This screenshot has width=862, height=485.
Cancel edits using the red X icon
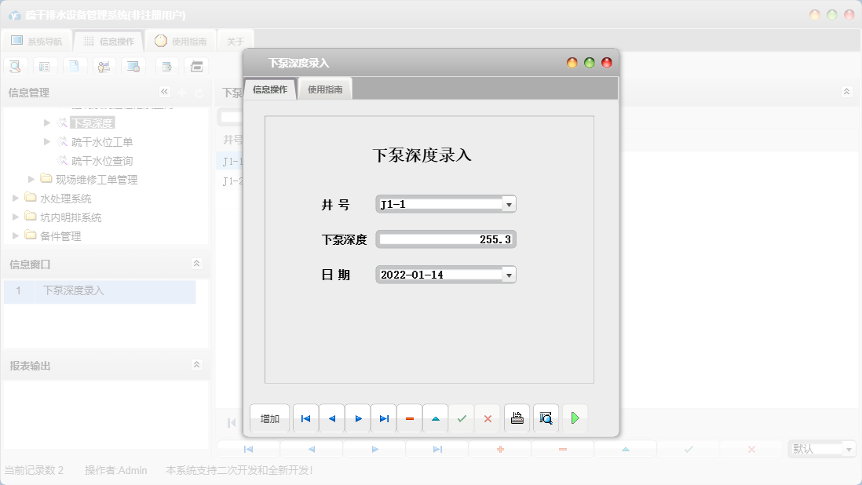click(x=488, y=418)
